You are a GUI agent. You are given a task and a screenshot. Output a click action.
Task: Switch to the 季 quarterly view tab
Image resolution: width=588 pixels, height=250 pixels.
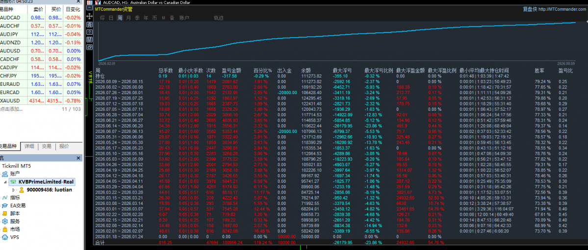click(x=137, y=18)
